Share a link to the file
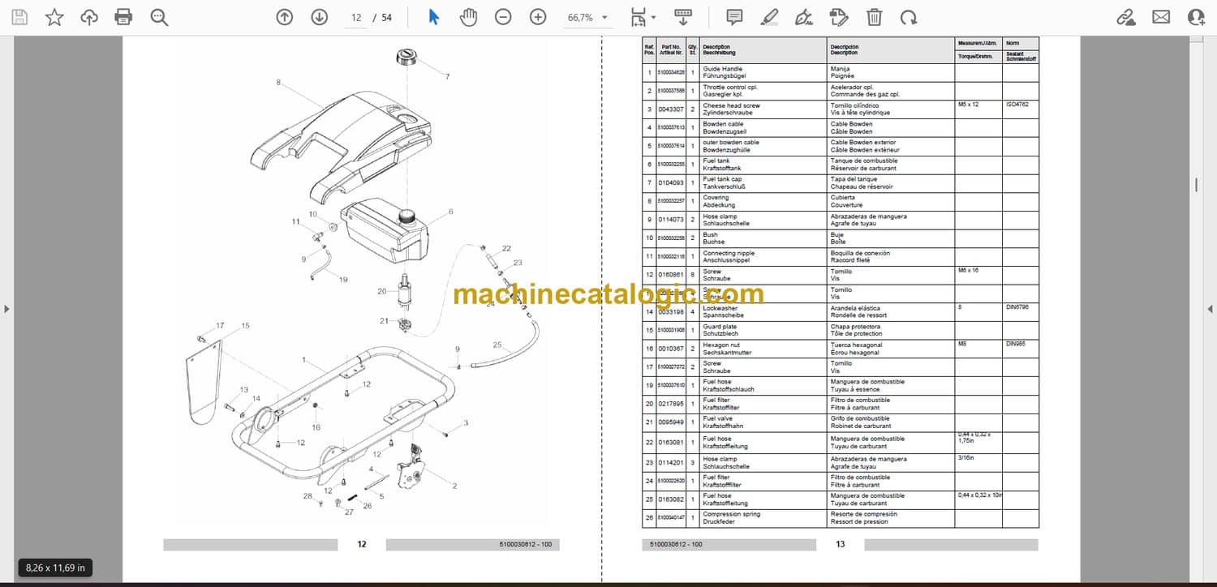The image size is (1217, 587). (x=1125, y=17)
